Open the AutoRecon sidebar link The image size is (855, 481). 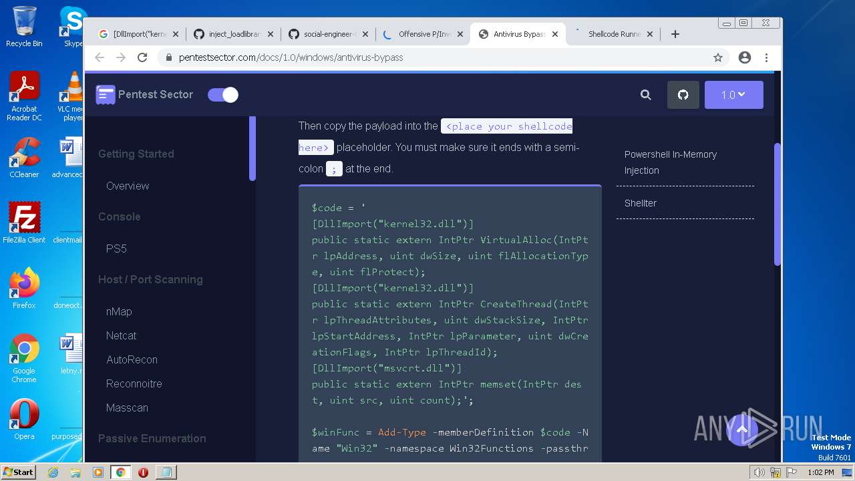(x=132, y=359)
